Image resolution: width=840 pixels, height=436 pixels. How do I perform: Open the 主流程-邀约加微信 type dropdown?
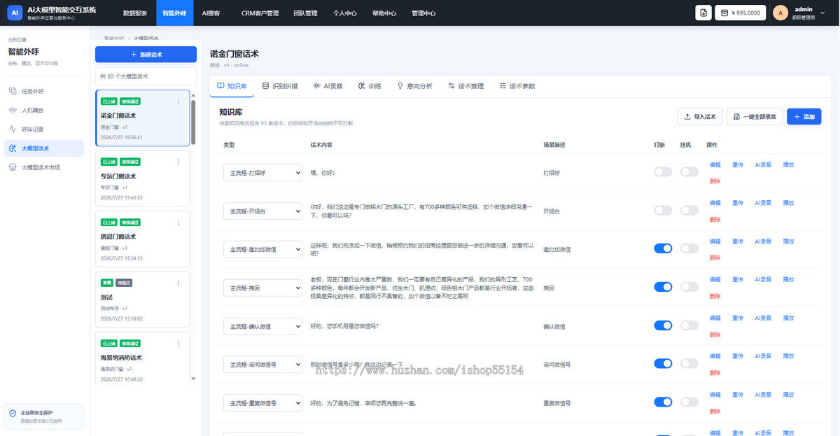262,249
